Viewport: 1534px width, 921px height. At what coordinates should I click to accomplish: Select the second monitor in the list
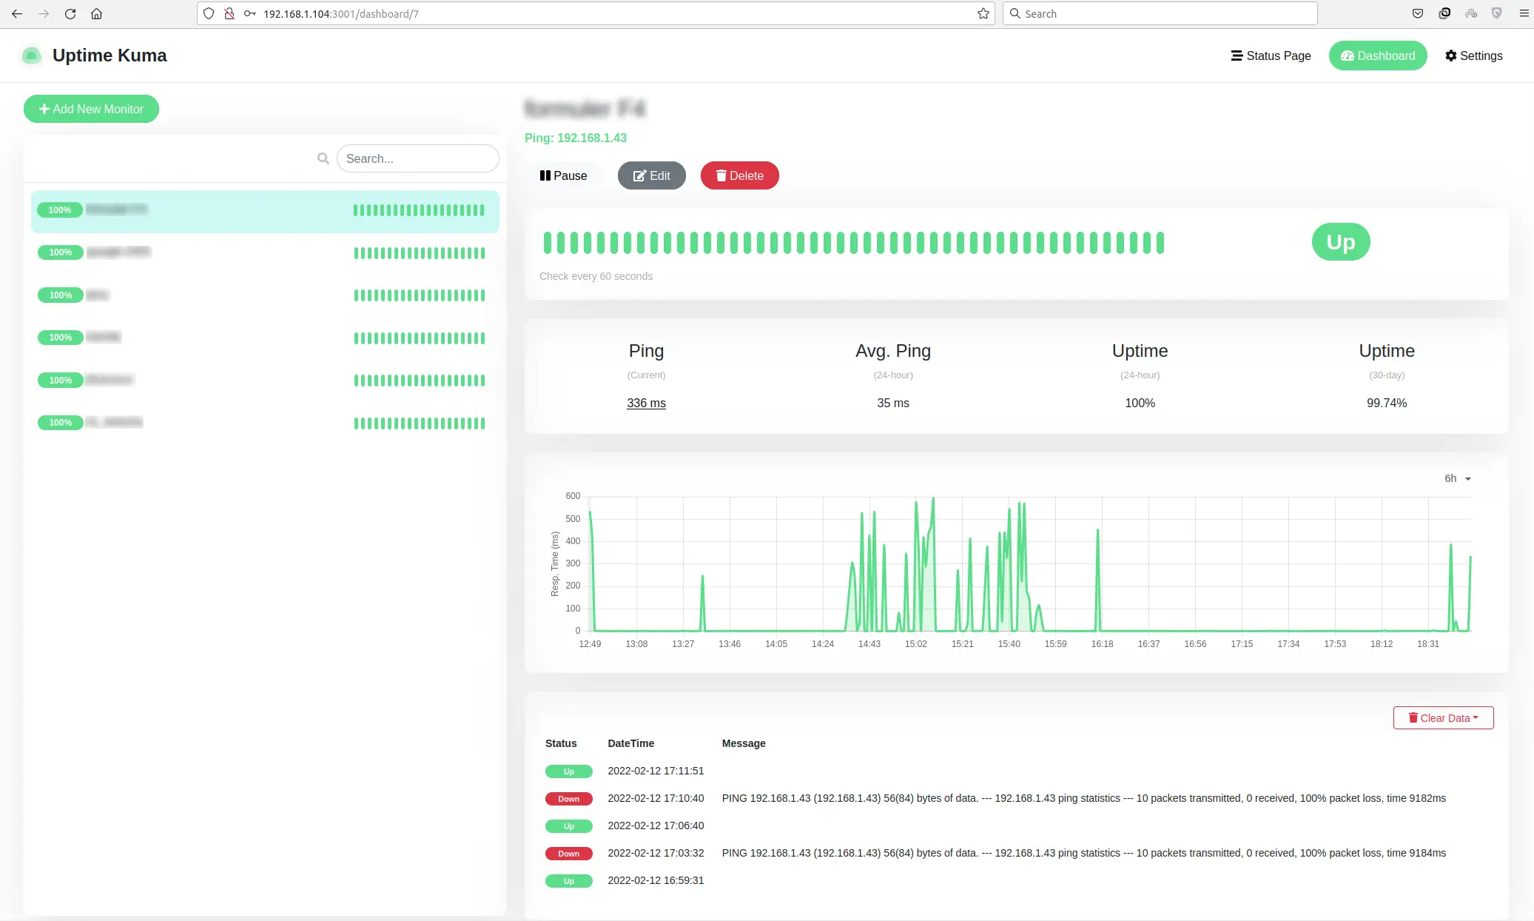pyautogui.click(x=265, y=253)
